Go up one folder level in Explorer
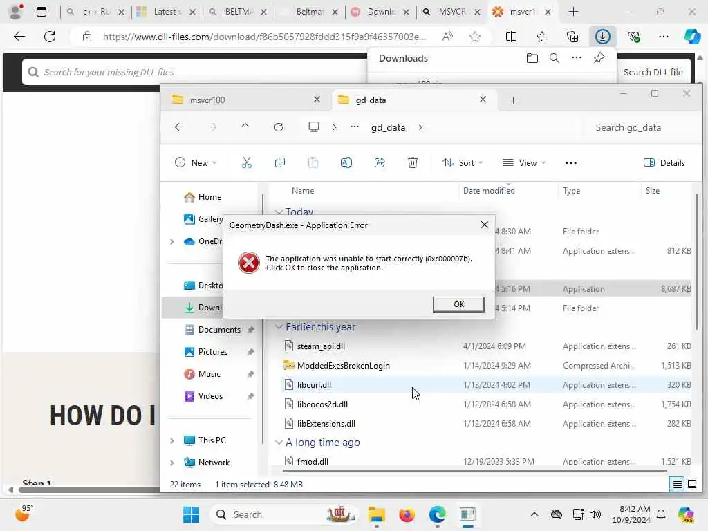 coord(245,127)
